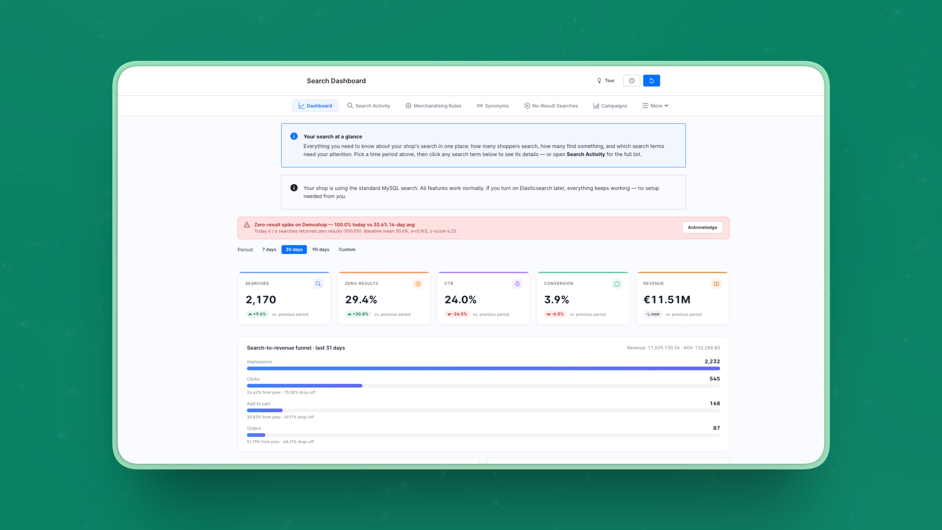The height and width of the screenshot is (530, 942).
Task: Expand the More menu
Action: click(655, 106)
